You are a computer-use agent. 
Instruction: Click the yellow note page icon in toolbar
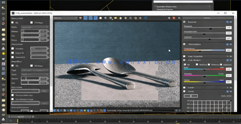point(121,18)
